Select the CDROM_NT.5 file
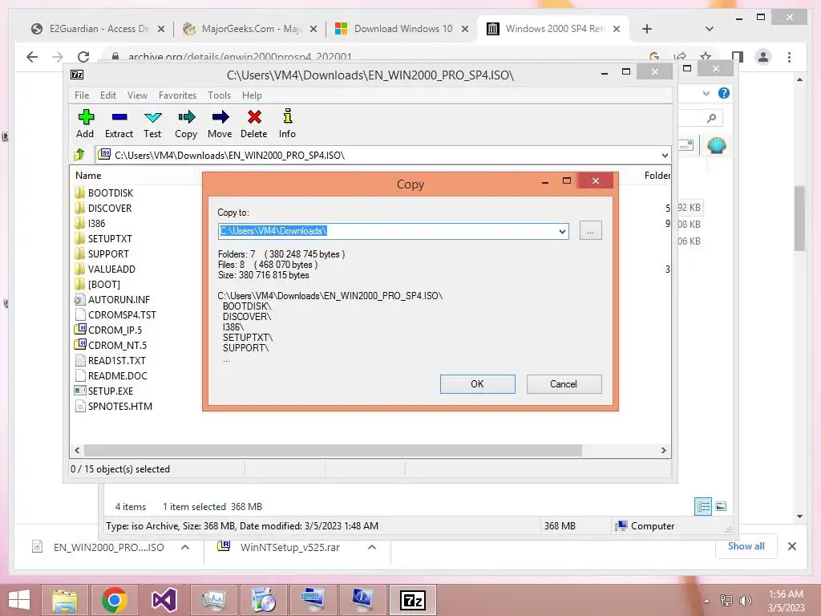 pyautogui.click(x=117, y=345)
